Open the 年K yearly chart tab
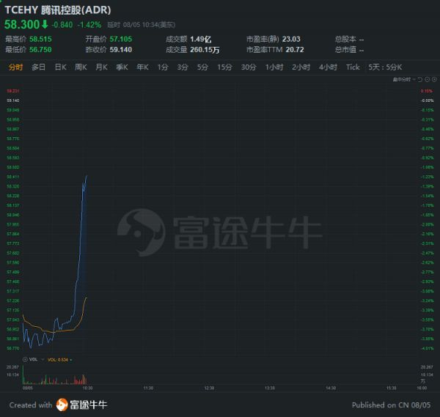The image size is (440, 417). point(142,67)
